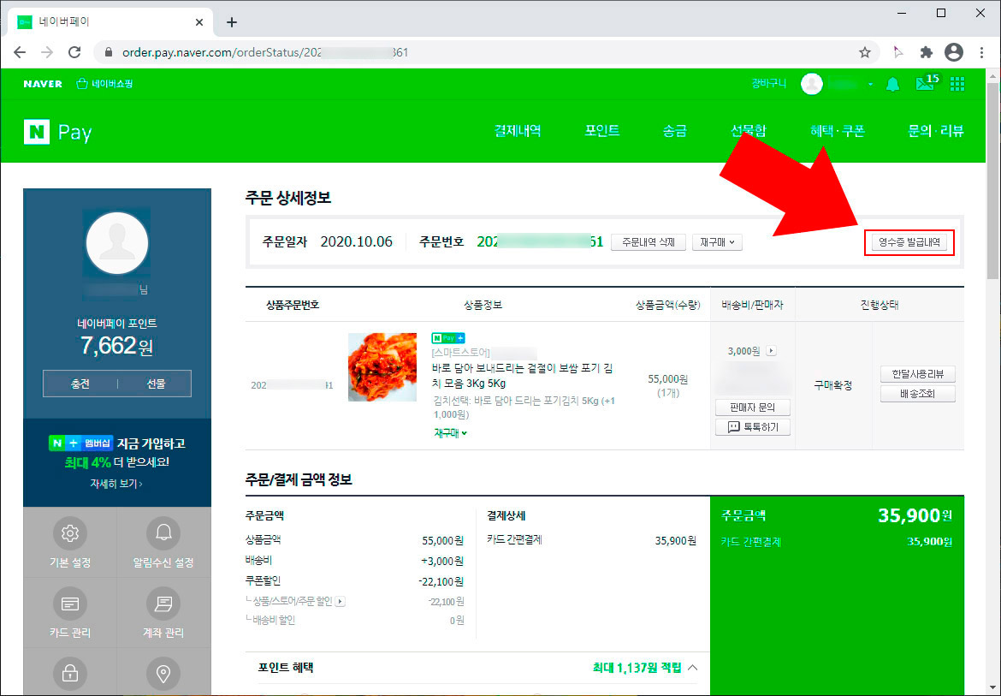
Task: Open the Naver apps grid icon
Action: click(x=957, y=83)
